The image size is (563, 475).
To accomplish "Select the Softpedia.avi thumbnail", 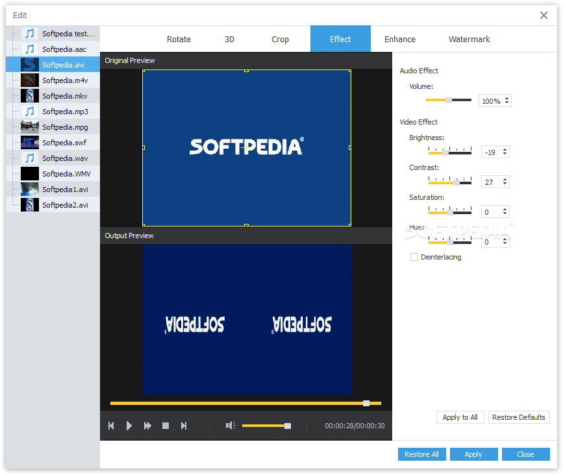I will point(30,65).
